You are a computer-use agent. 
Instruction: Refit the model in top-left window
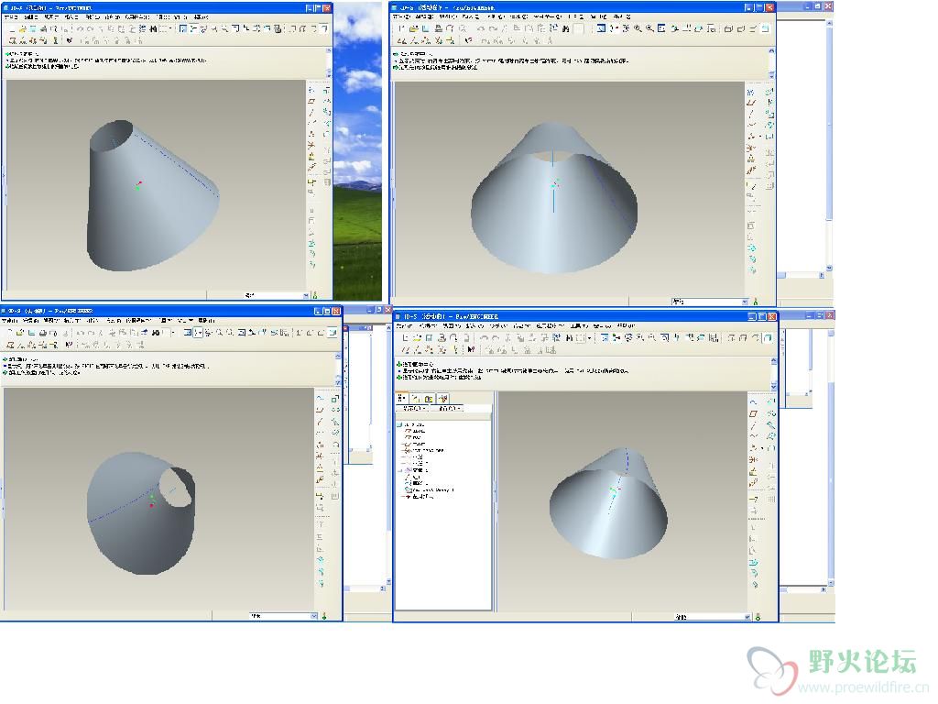[235, 28]
